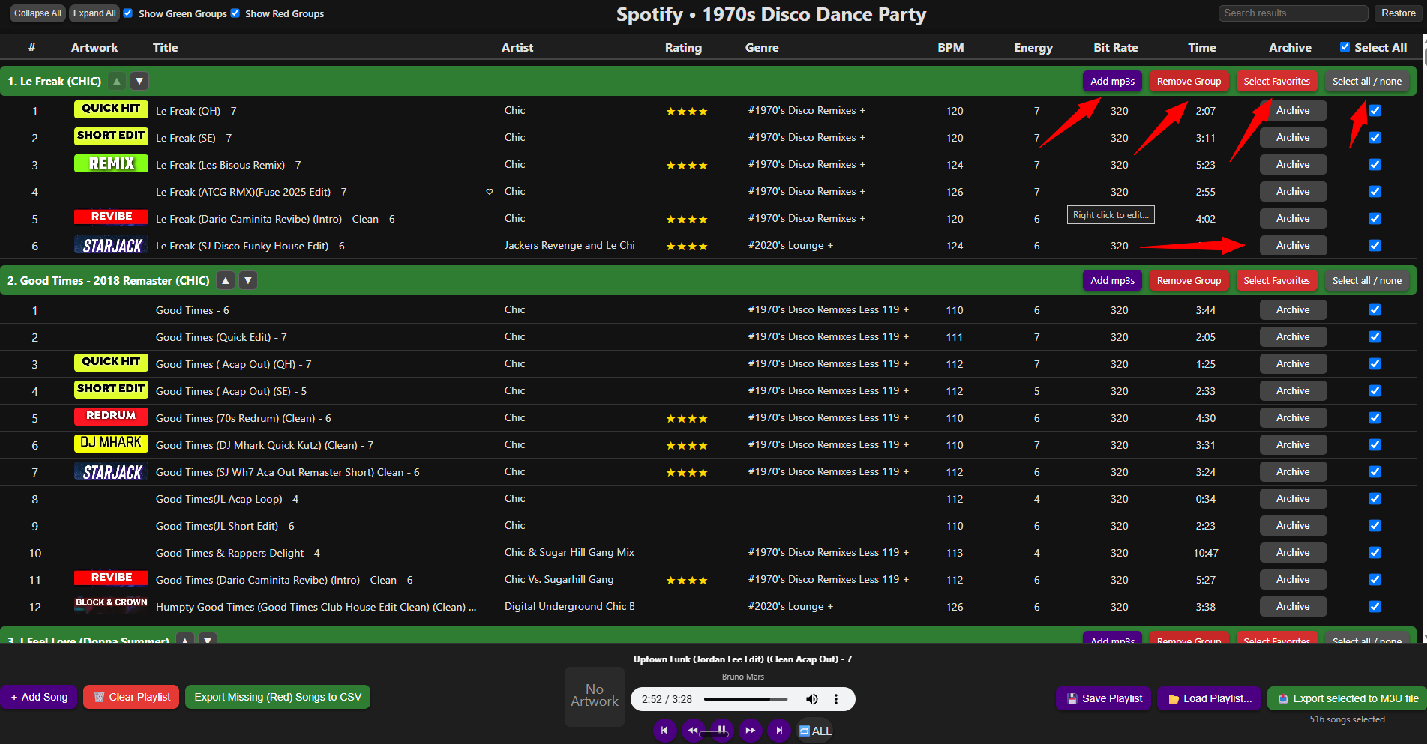Export Missing (Red) Songs to CSV
Screen dimensions: 1427x744
point(277,697)
